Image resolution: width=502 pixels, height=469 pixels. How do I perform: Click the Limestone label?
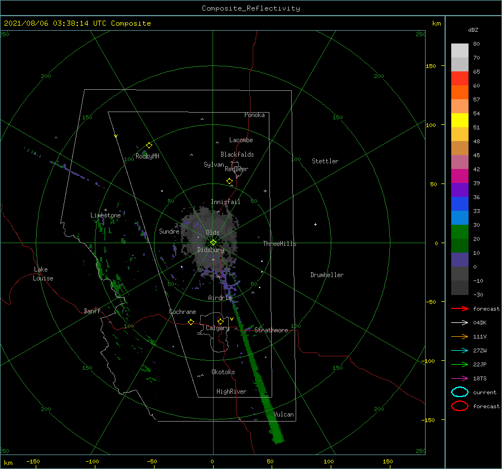(105, 215)
